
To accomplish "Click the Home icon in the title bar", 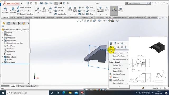I will [28, 3].
